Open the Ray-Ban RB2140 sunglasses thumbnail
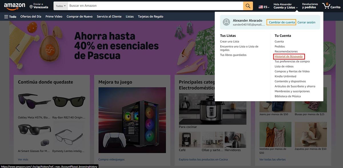 (x=69, y=101)
